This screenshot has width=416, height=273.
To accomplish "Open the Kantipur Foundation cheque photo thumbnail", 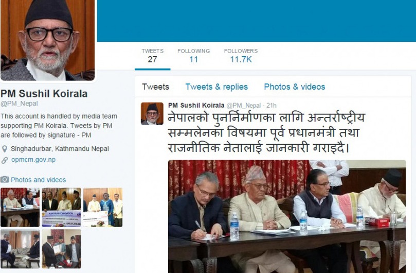I will click(x=62, y=208).
